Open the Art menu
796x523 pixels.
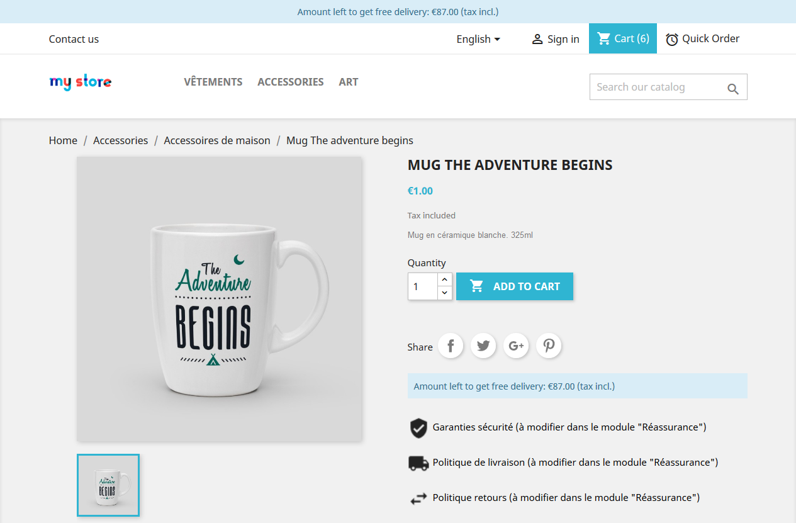tap(349, 82)
